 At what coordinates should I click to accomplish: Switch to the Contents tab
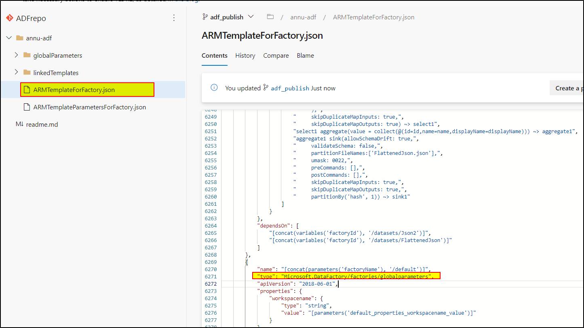point(215,56)
